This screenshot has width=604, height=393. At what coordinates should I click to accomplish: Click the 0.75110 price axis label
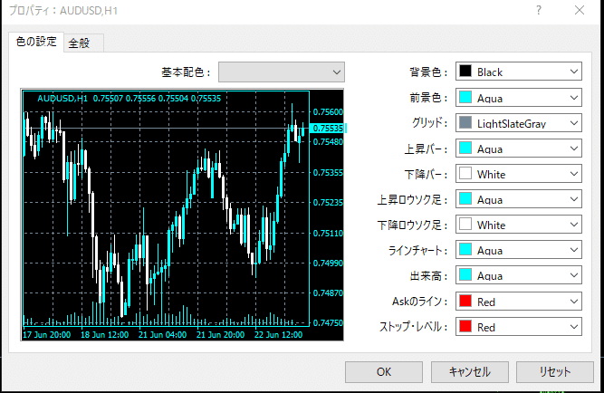pos(328,233)
